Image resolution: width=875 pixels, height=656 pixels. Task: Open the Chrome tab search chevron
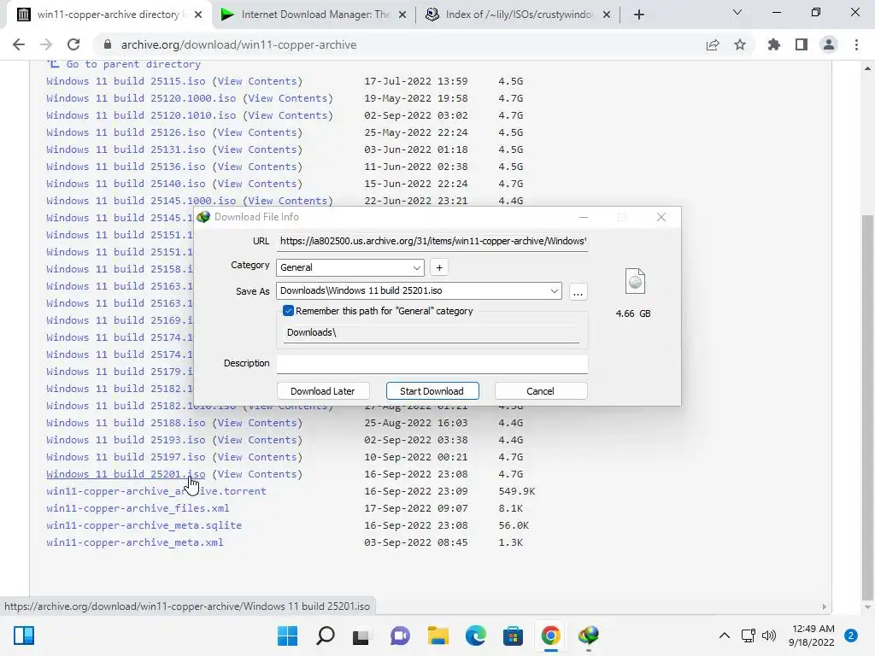[737, 12]
